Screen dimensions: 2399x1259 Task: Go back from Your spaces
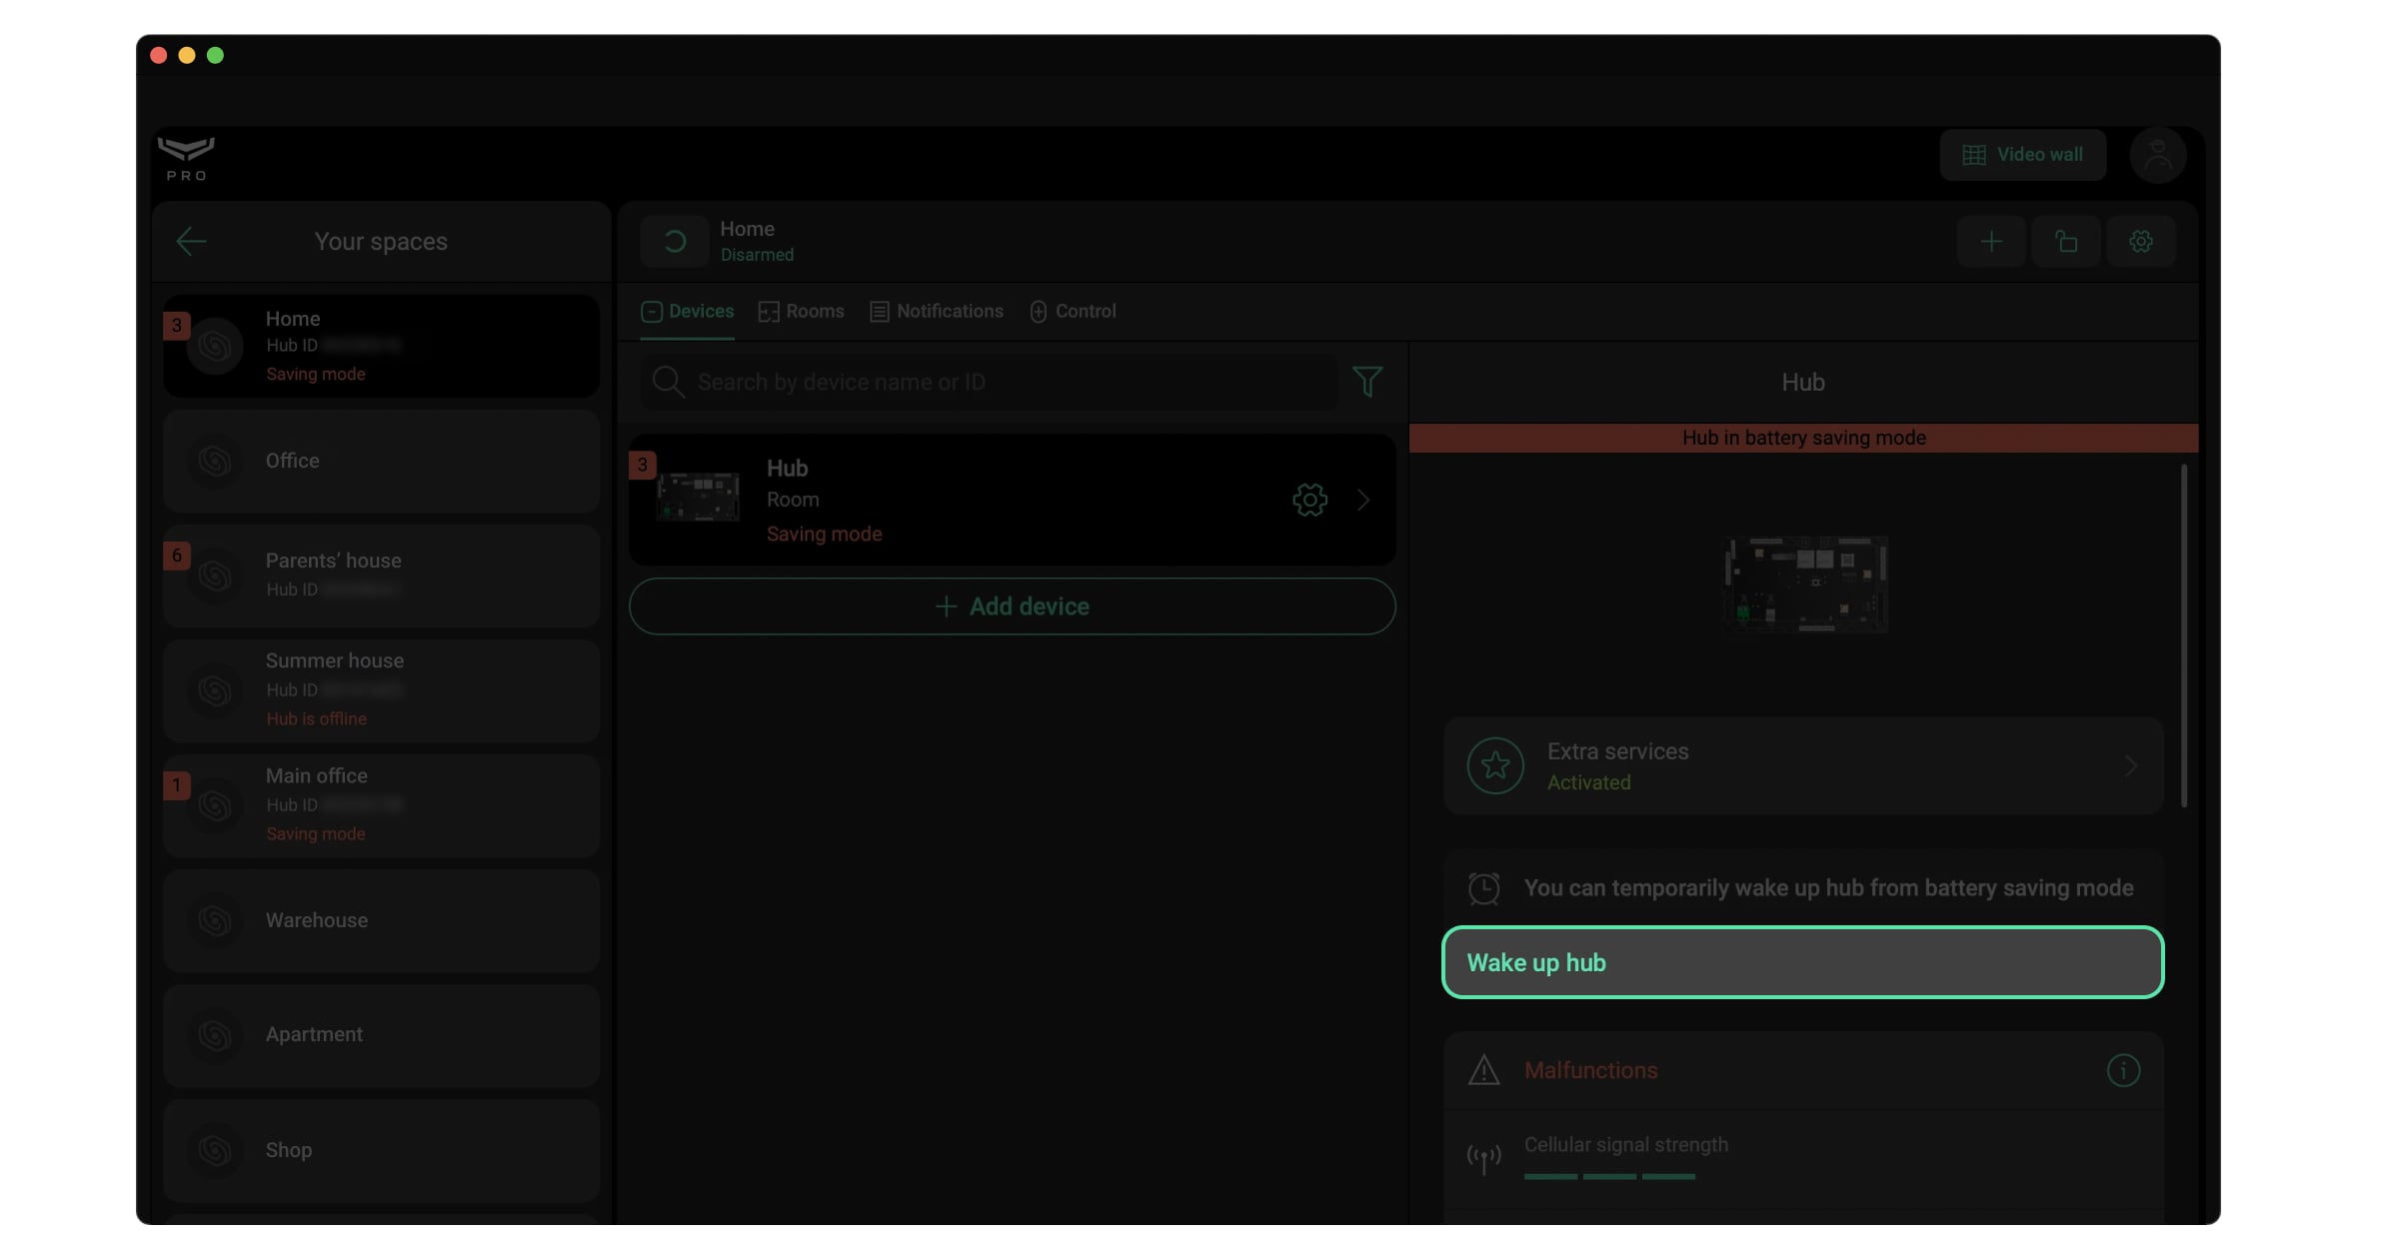coord(191,241)
